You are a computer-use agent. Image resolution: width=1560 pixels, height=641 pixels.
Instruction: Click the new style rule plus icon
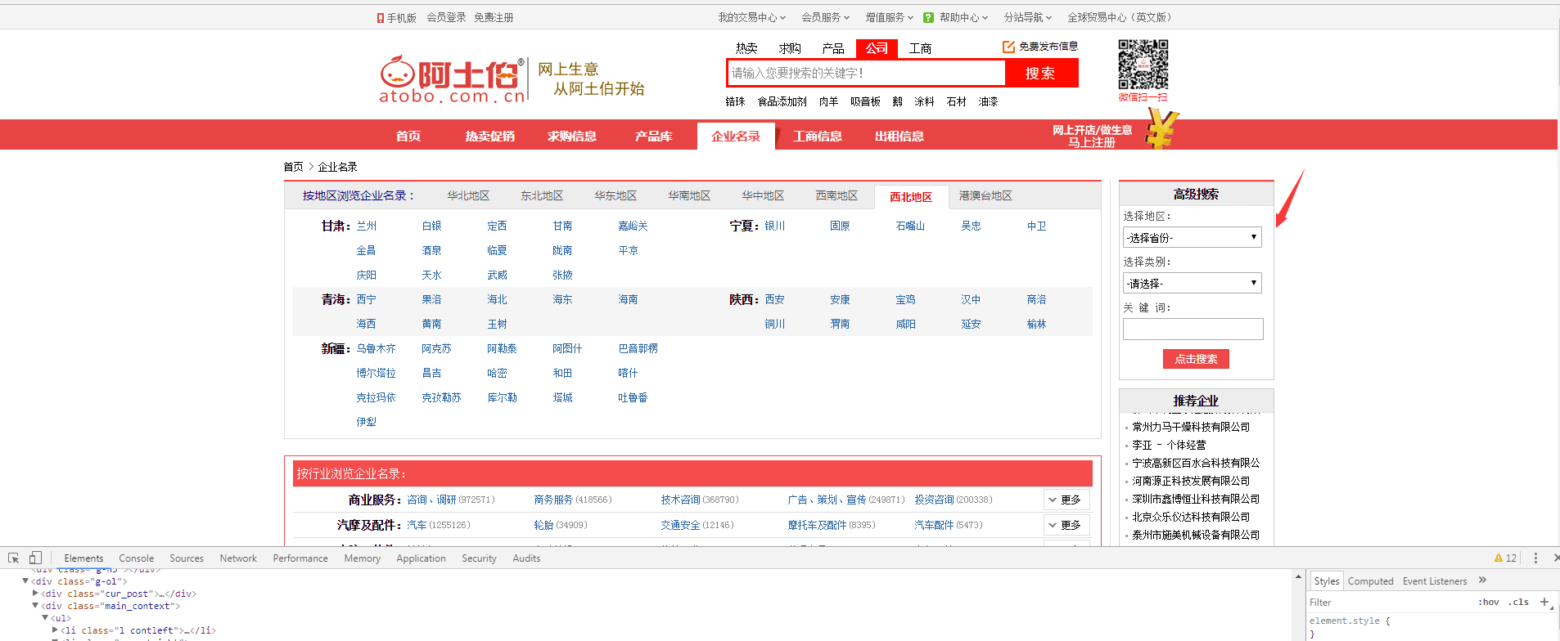pos(1544,602)
